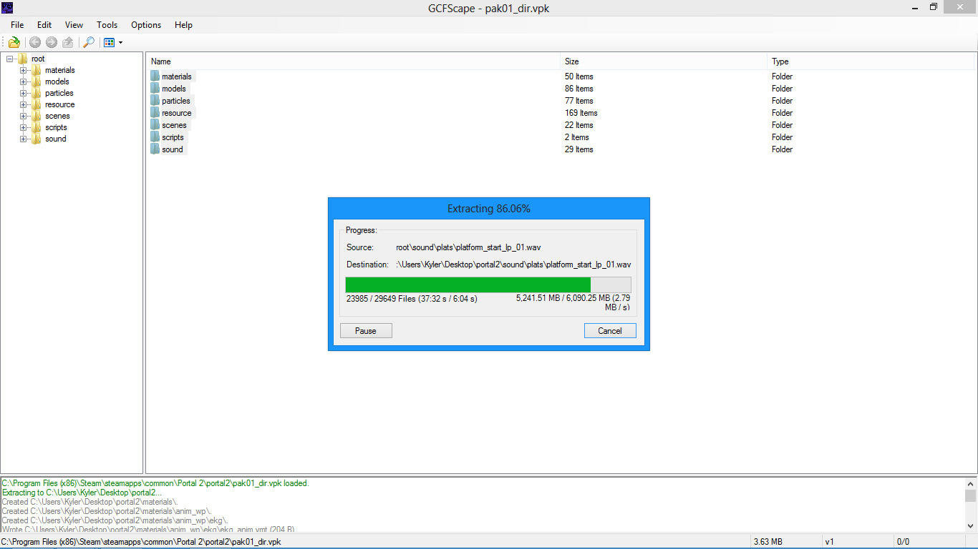Viewport: 978px width, 549px height.
Task: Click the sound folder icon in the tree
Action: 37,139
